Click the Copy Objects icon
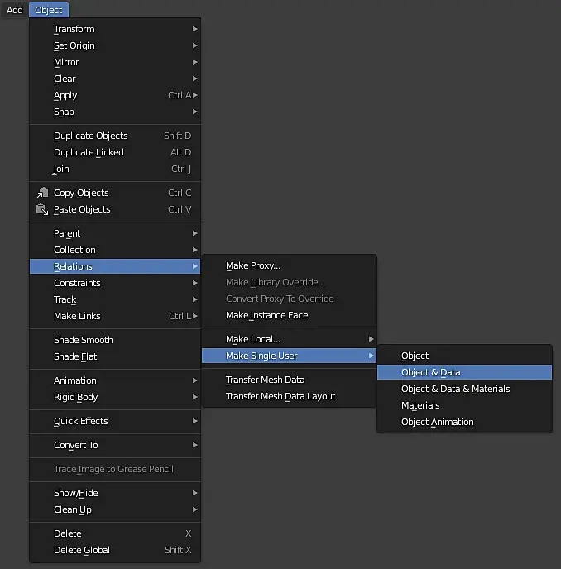The image size is (561, 569). coord(42,193)
